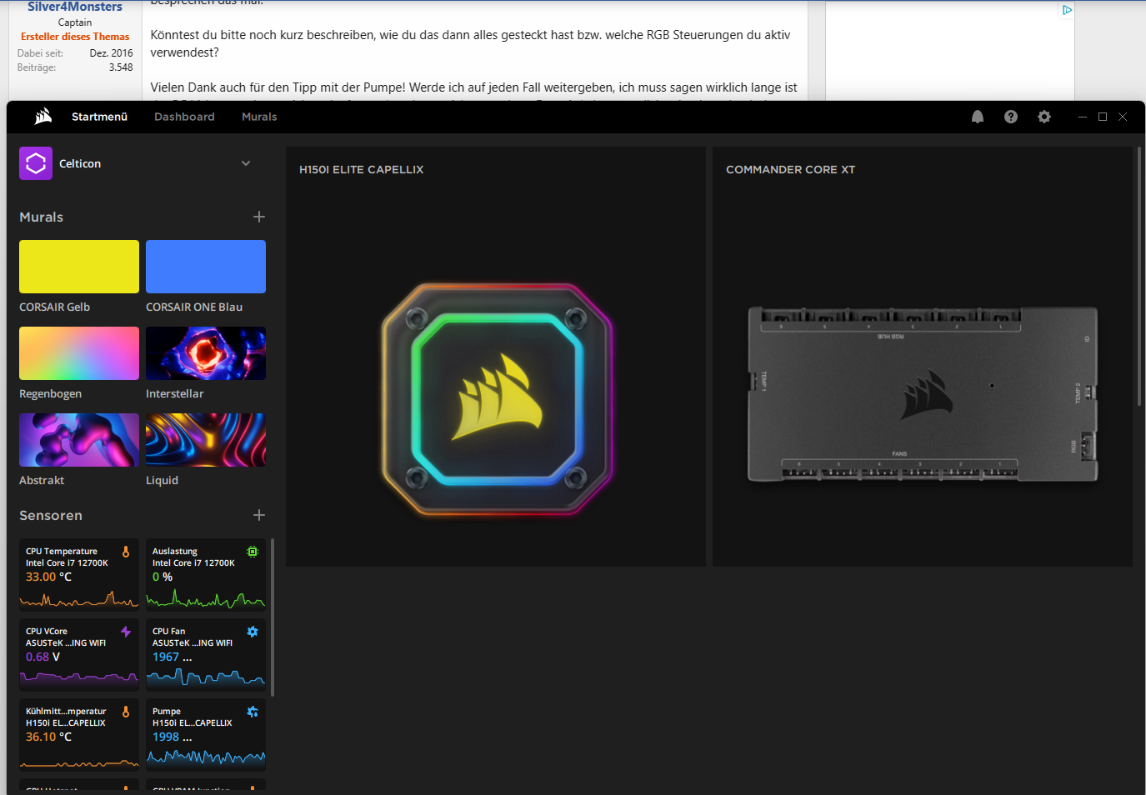Click the Corsair sails logo in iCUE header
The height and width of the screenshot is (795, 1146).
[x=43, y=117]
